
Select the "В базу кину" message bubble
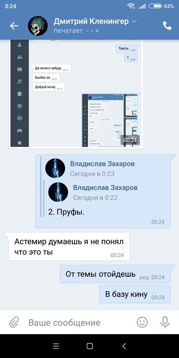click(x=135, y=294)
